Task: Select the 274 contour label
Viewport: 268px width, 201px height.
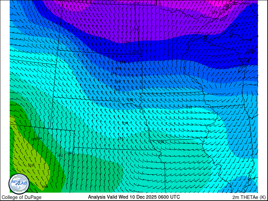Action: (135, 30)
